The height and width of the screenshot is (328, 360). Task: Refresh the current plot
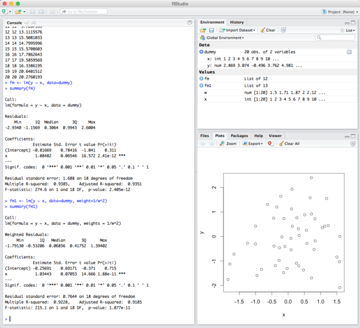[x=352, y=143]
